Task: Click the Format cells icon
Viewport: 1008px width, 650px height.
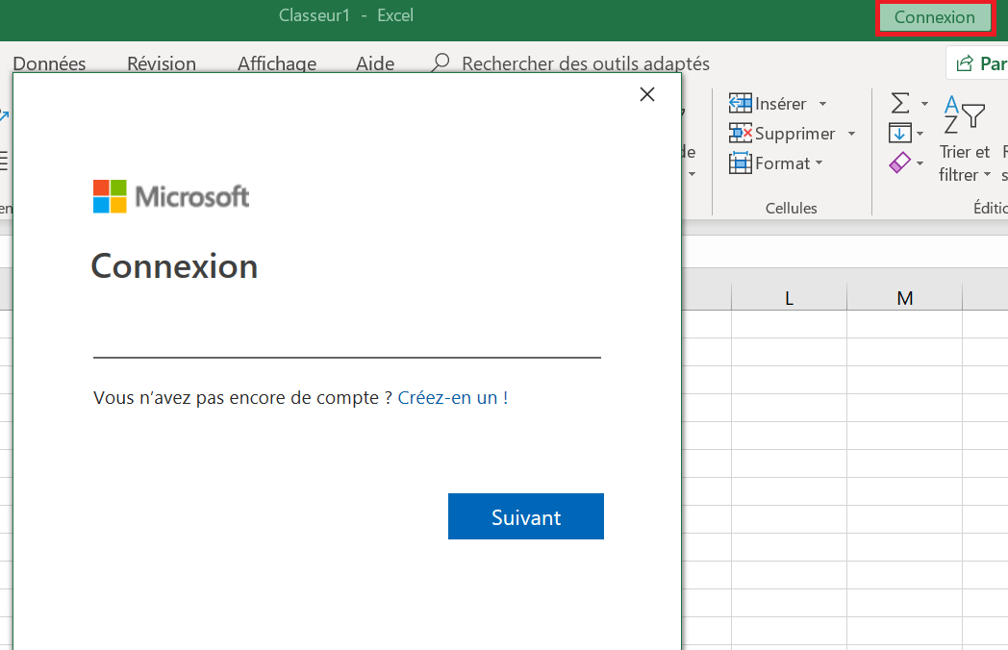Action: pos(740,162)
